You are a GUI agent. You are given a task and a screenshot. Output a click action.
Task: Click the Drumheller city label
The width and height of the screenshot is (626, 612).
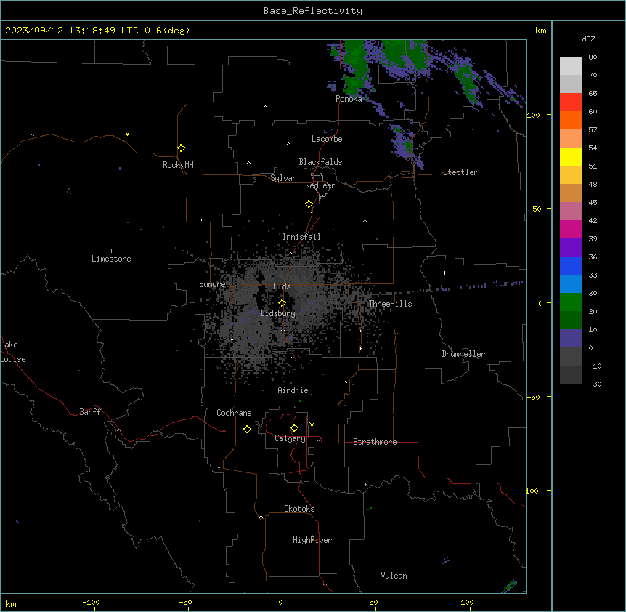point(463,354)
